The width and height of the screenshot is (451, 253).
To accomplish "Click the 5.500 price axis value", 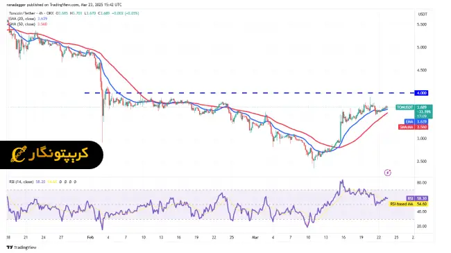I will [x=422, y=24].
